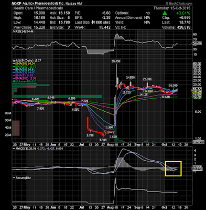Click the 1.900 price annotation

click(x=110, y=128)
